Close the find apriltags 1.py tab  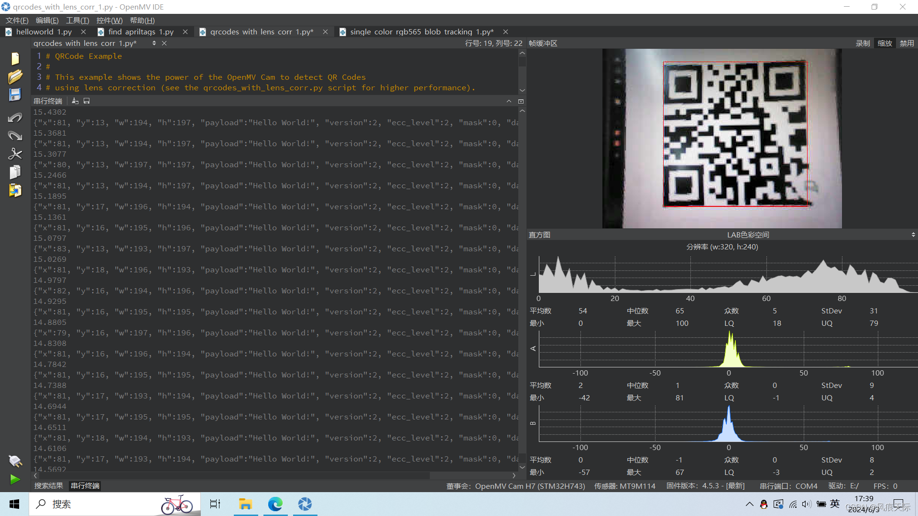tap(185, 32)
